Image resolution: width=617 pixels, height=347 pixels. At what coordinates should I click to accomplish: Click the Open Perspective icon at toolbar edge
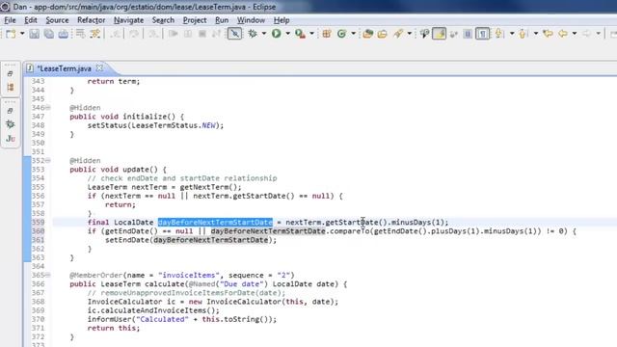pyautogui.click(x=613, y=34)
